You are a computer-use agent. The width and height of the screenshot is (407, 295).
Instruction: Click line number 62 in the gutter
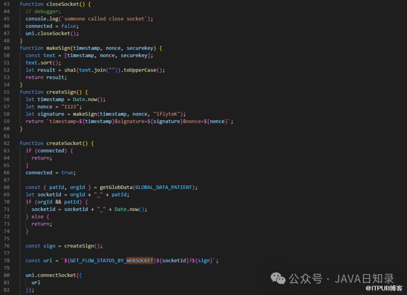[x=6, y=143]
